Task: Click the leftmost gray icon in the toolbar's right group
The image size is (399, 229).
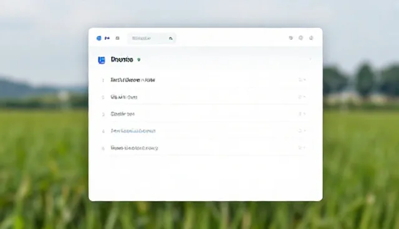Action: (291, 38)
